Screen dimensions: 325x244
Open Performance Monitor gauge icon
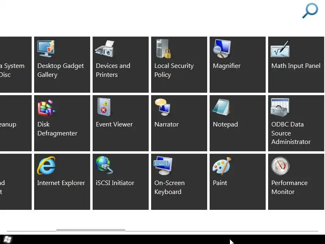[x=280, y=166]
